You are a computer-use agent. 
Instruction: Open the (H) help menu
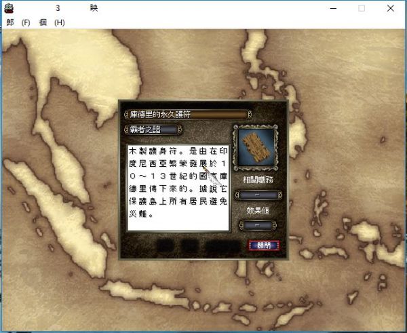[59, 22]
